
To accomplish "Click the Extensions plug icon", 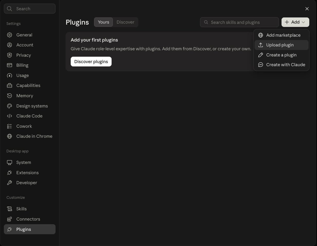I will point(10,173).
